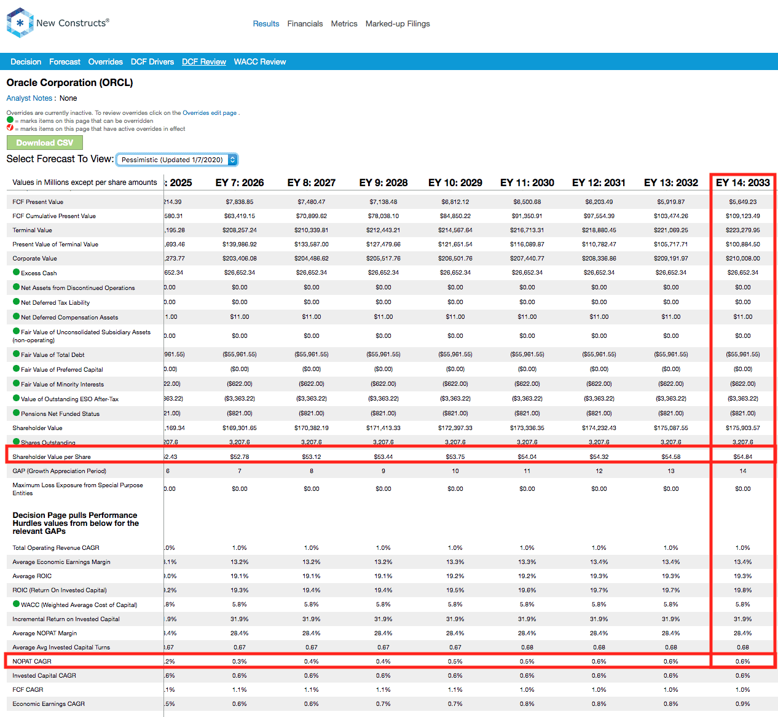Click the red check legend icon for active overrides
The width and height of the screenshot is (778, 717).
pyautogui.click(x=10, y=128)
